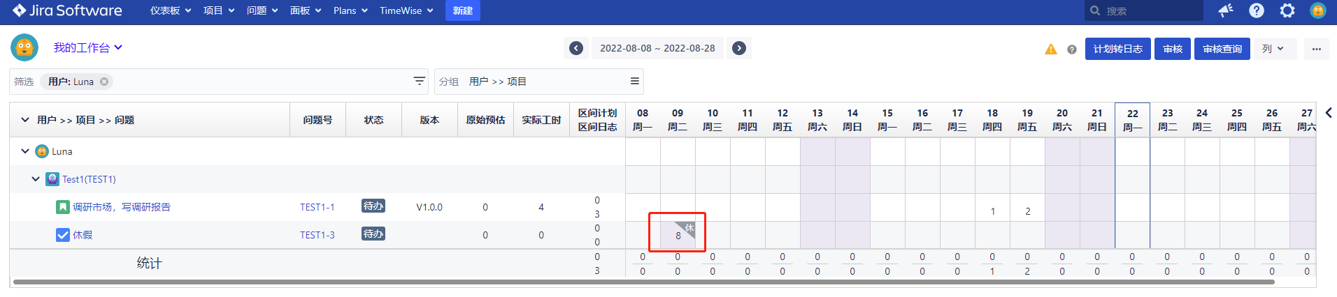The height and width of the screenshot is (297, 1337).
Task: Open the Plans menu
Action: [x=350, y=10]
